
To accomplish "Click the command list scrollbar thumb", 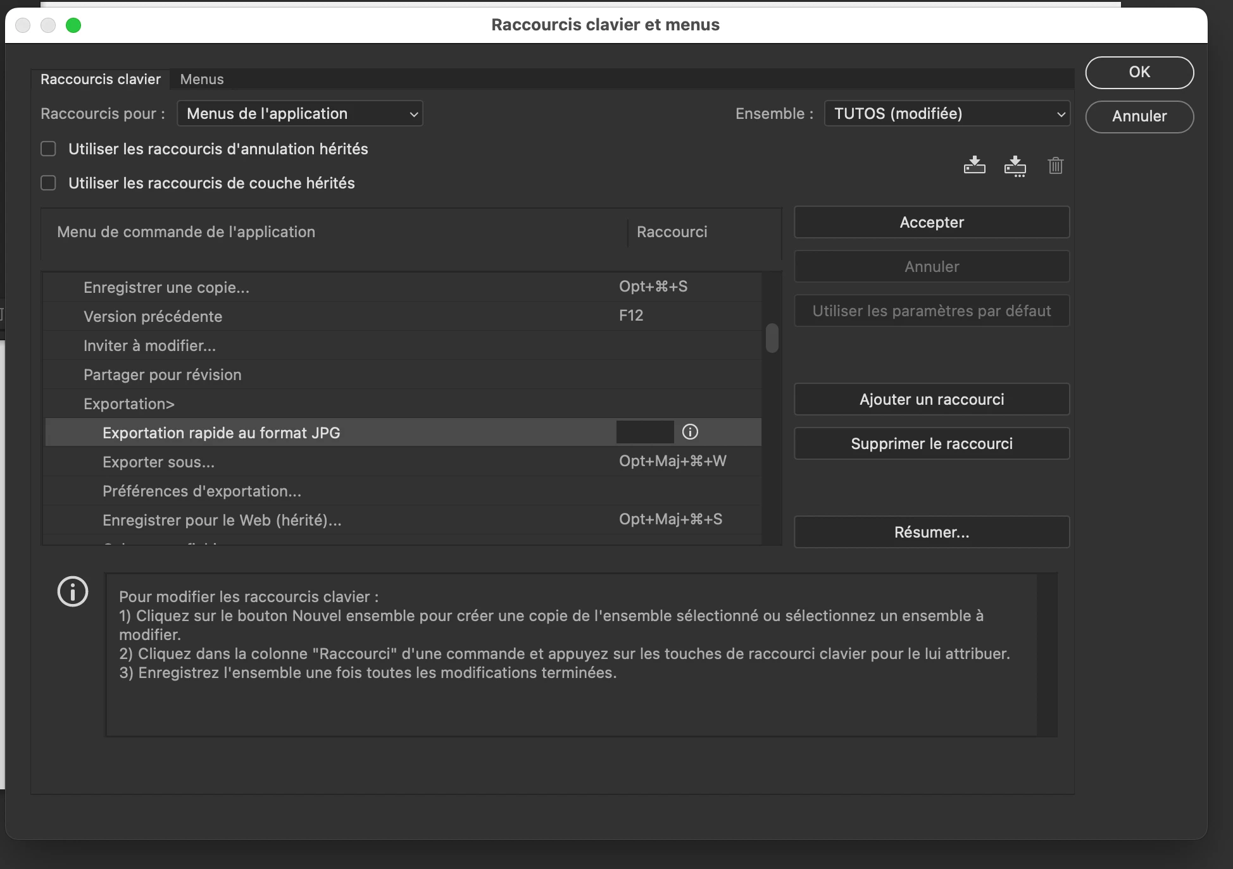I will [x=772, y=338].
